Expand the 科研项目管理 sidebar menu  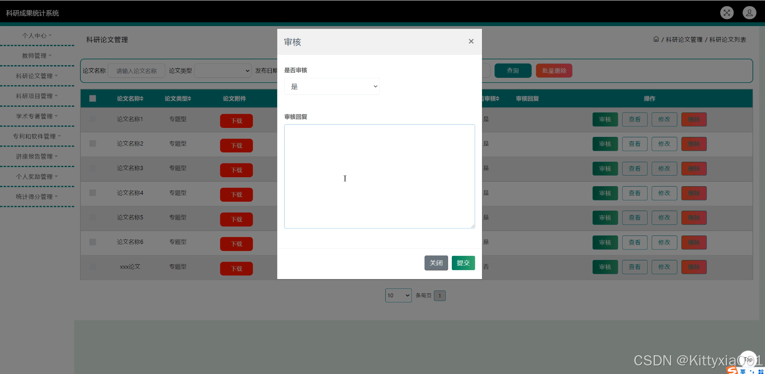[x=37, y=96]
